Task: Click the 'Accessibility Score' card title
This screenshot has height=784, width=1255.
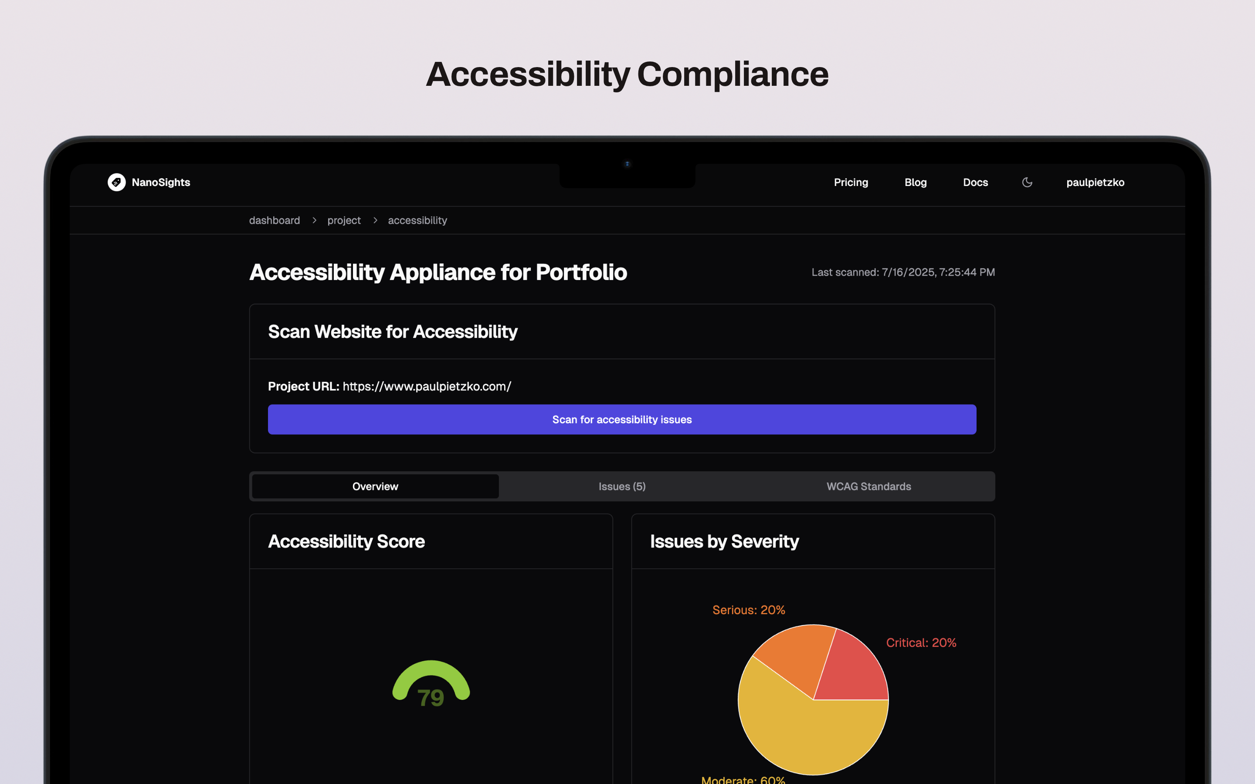Action: [346, 541]
